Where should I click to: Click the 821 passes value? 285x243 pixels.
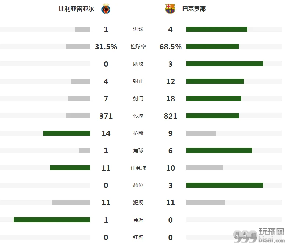pyautogui.click(x=171, y=116)
